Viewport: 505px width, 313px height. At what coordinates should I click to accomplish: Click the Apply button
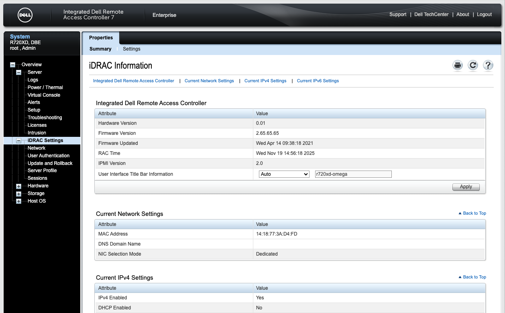[466, 187]
